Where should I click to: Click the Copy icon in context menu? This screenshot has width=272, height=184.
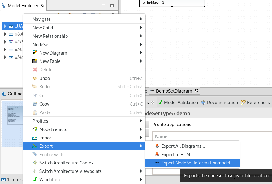(x=35, y=104)
